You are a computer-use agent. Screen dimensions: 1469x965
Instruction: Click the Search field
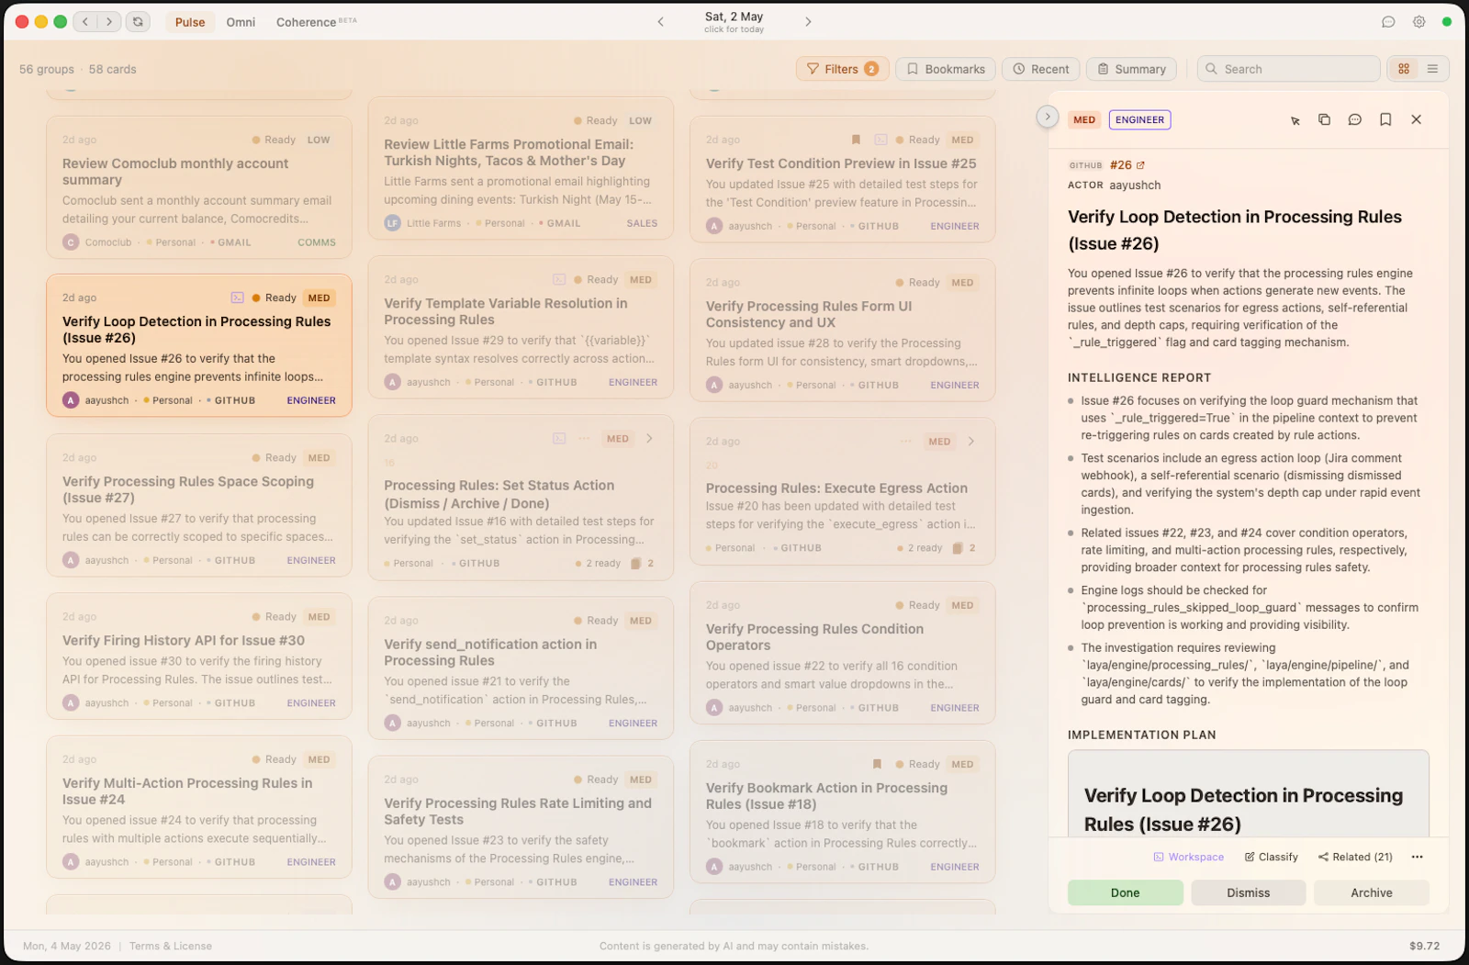click(1288, 69)
